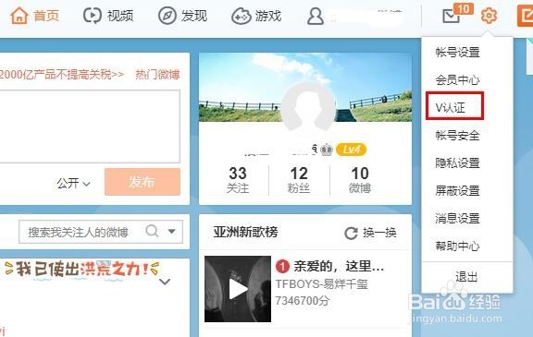Open the 游戏 games controller icon
This screenshot has width=533, height=337.
point(241,17)
